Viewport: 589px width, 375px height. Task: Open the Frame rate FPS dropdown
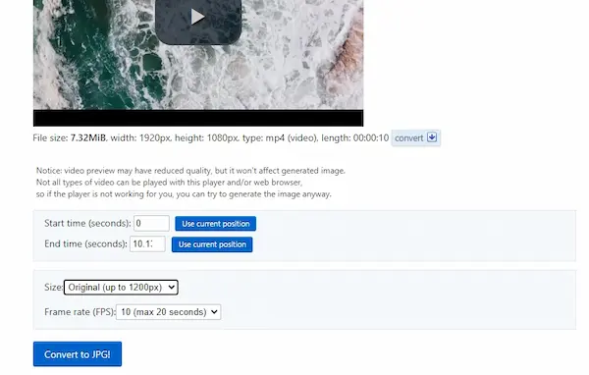(168, 312)
